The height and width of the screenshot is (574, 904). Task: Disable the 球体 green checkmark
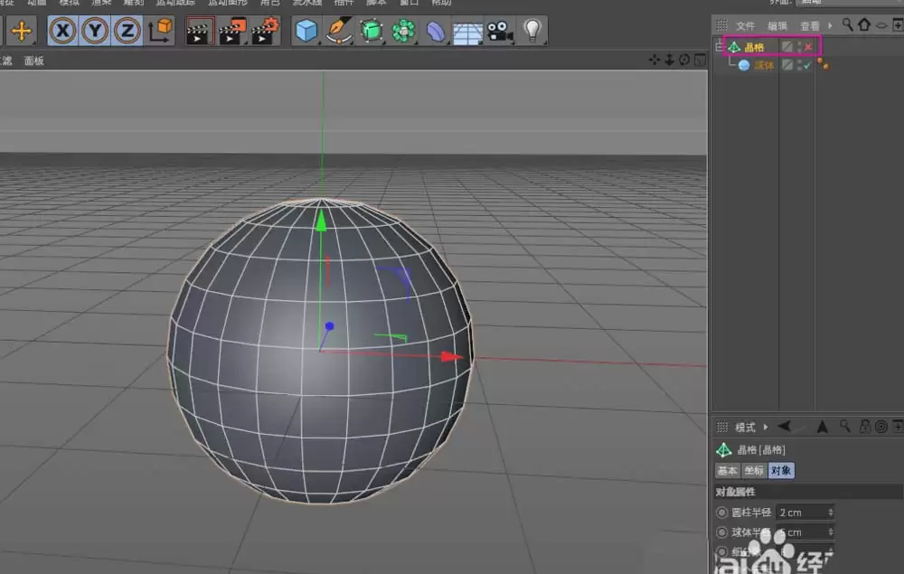point(807,64)
